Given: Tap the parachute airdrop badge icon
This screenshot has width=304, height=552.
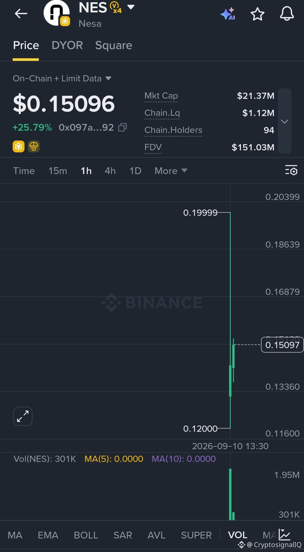Looking at the screenshot, I should pyautogui.click(x=34, y=146).
